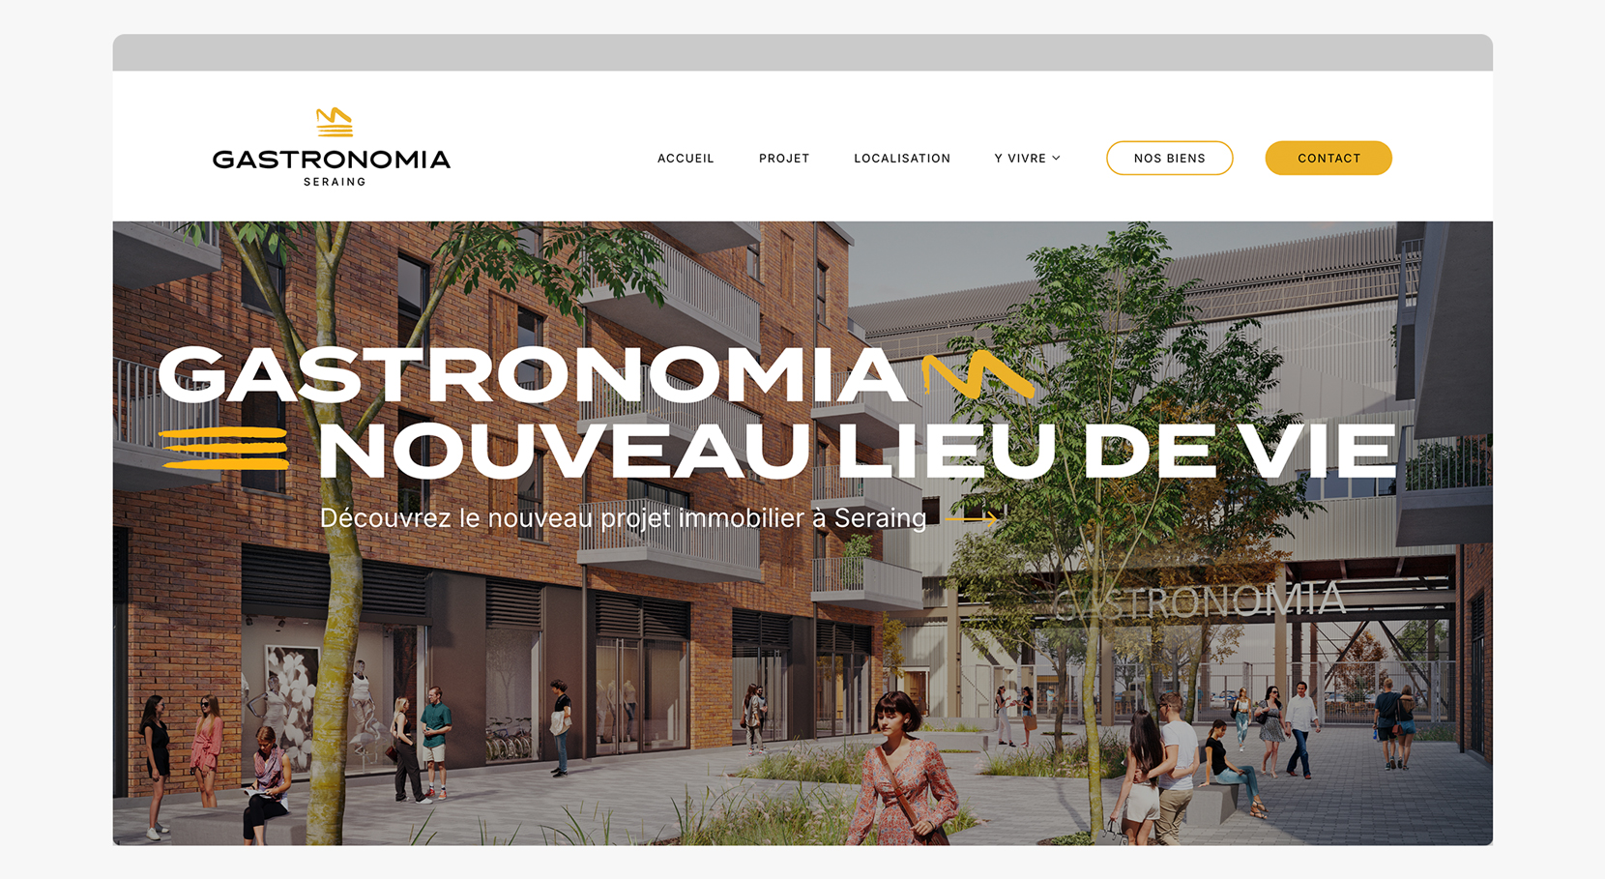Screen dimensions: 1605x879
Task: Click the NOS BIENS outlined button
Action: click(1169, 158)
